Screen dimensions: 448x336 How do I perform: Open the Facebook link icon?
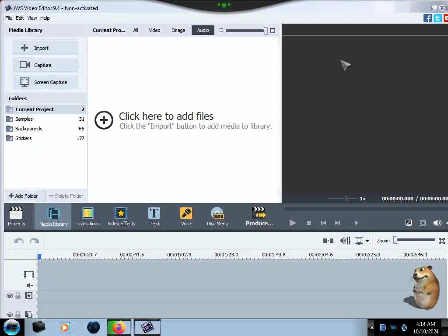coord(427,18)
